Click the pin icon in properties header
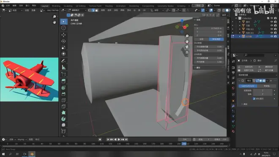Viewport: 279px width, 157px height. point(276,61)
